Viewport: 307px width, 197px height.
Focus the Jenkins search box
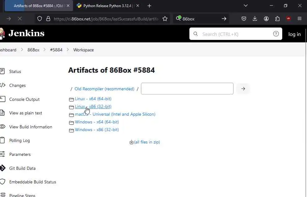pos(236,34)
